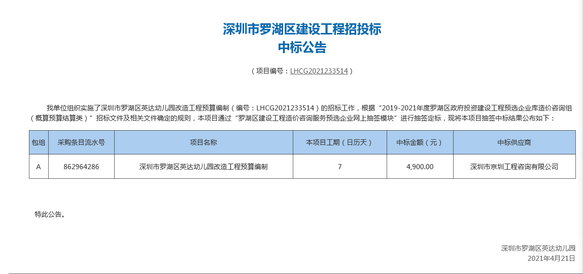Click the 采购条目流水号 column header
The height and width of the screenshot is (274, 583).
click(x=81, y=142)
